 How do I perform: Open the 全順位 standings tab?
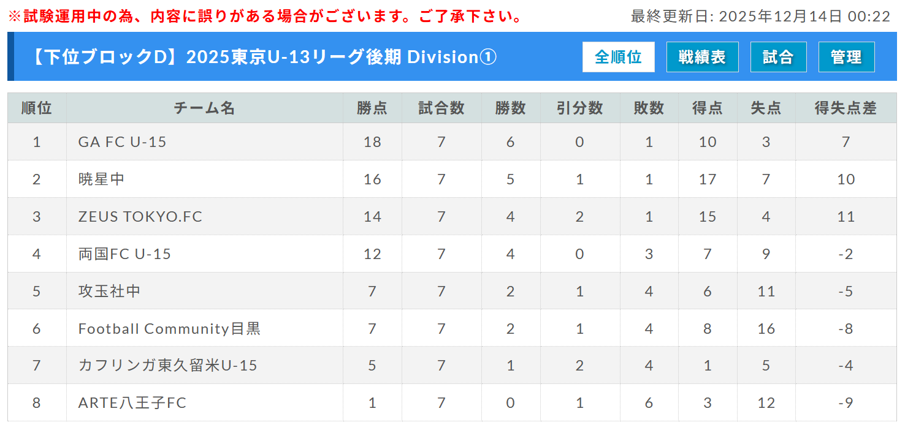pyautogui.click(x=618, y=57)
